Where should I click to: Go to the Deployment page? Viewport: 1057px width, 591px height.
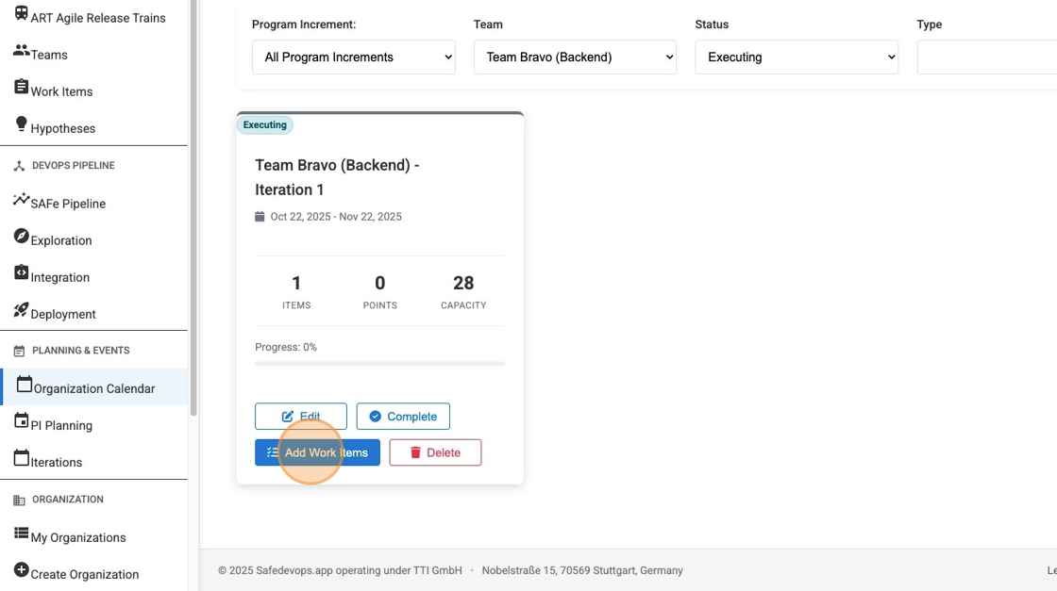point(61,313)
